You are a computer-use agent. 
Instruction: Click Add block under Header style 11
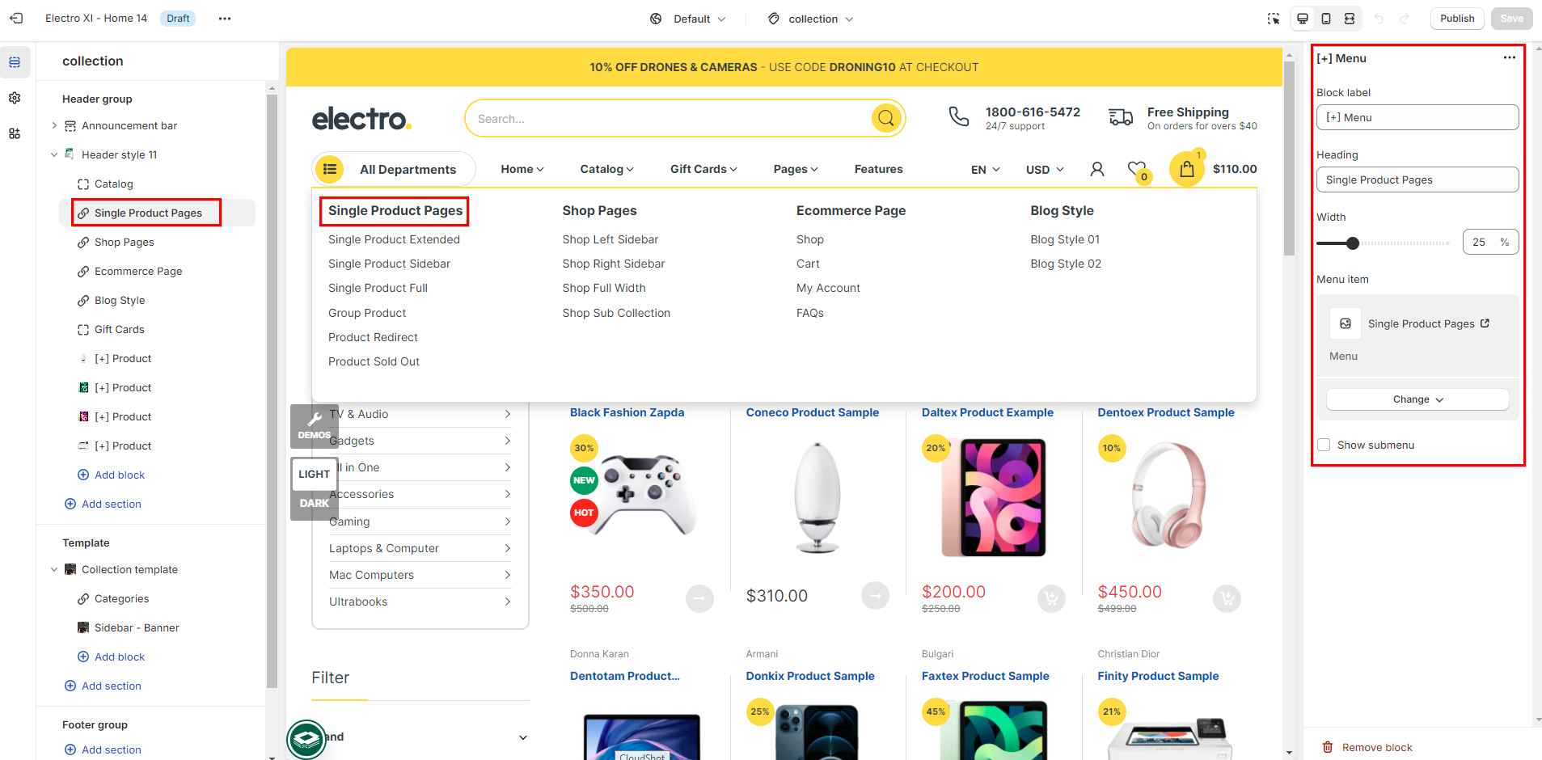tap(112, 475)
